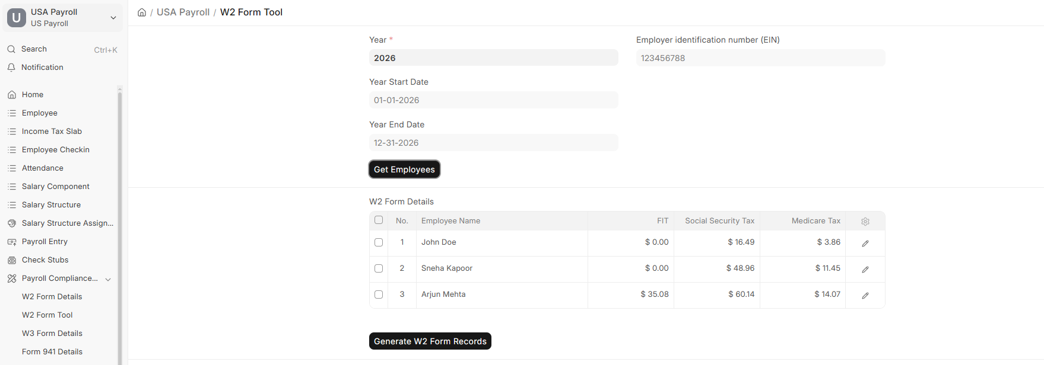Select W2 Form Tool in sidebar

pyautogui.click(x=47, y=315)
